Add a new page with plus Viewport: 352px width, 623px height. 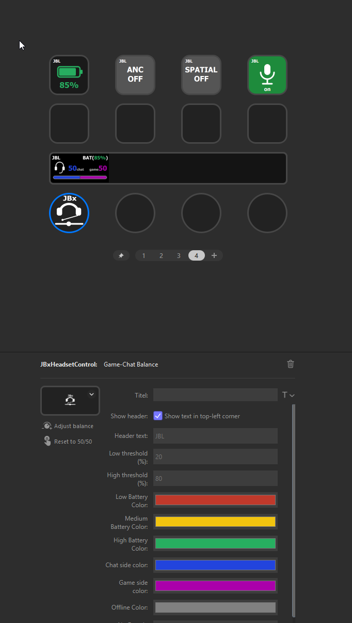coord(214,255)
